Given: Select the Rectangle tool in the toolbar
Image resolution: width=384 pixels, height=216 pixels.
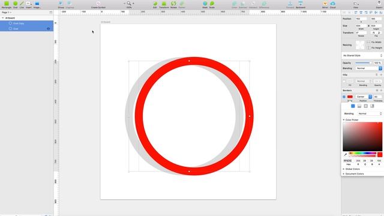Looking at the screenshot, I should [x=7, y=4].
